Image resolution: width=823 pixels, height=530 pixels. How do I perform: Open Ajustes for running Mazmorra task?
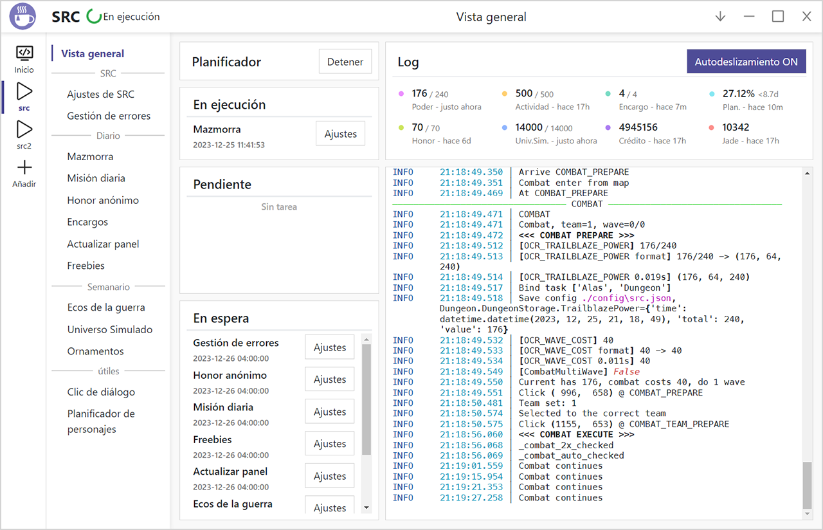(340, 134)
